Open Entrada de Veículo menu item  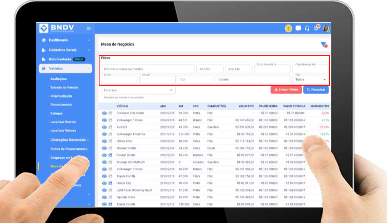[x=64, y=87]
